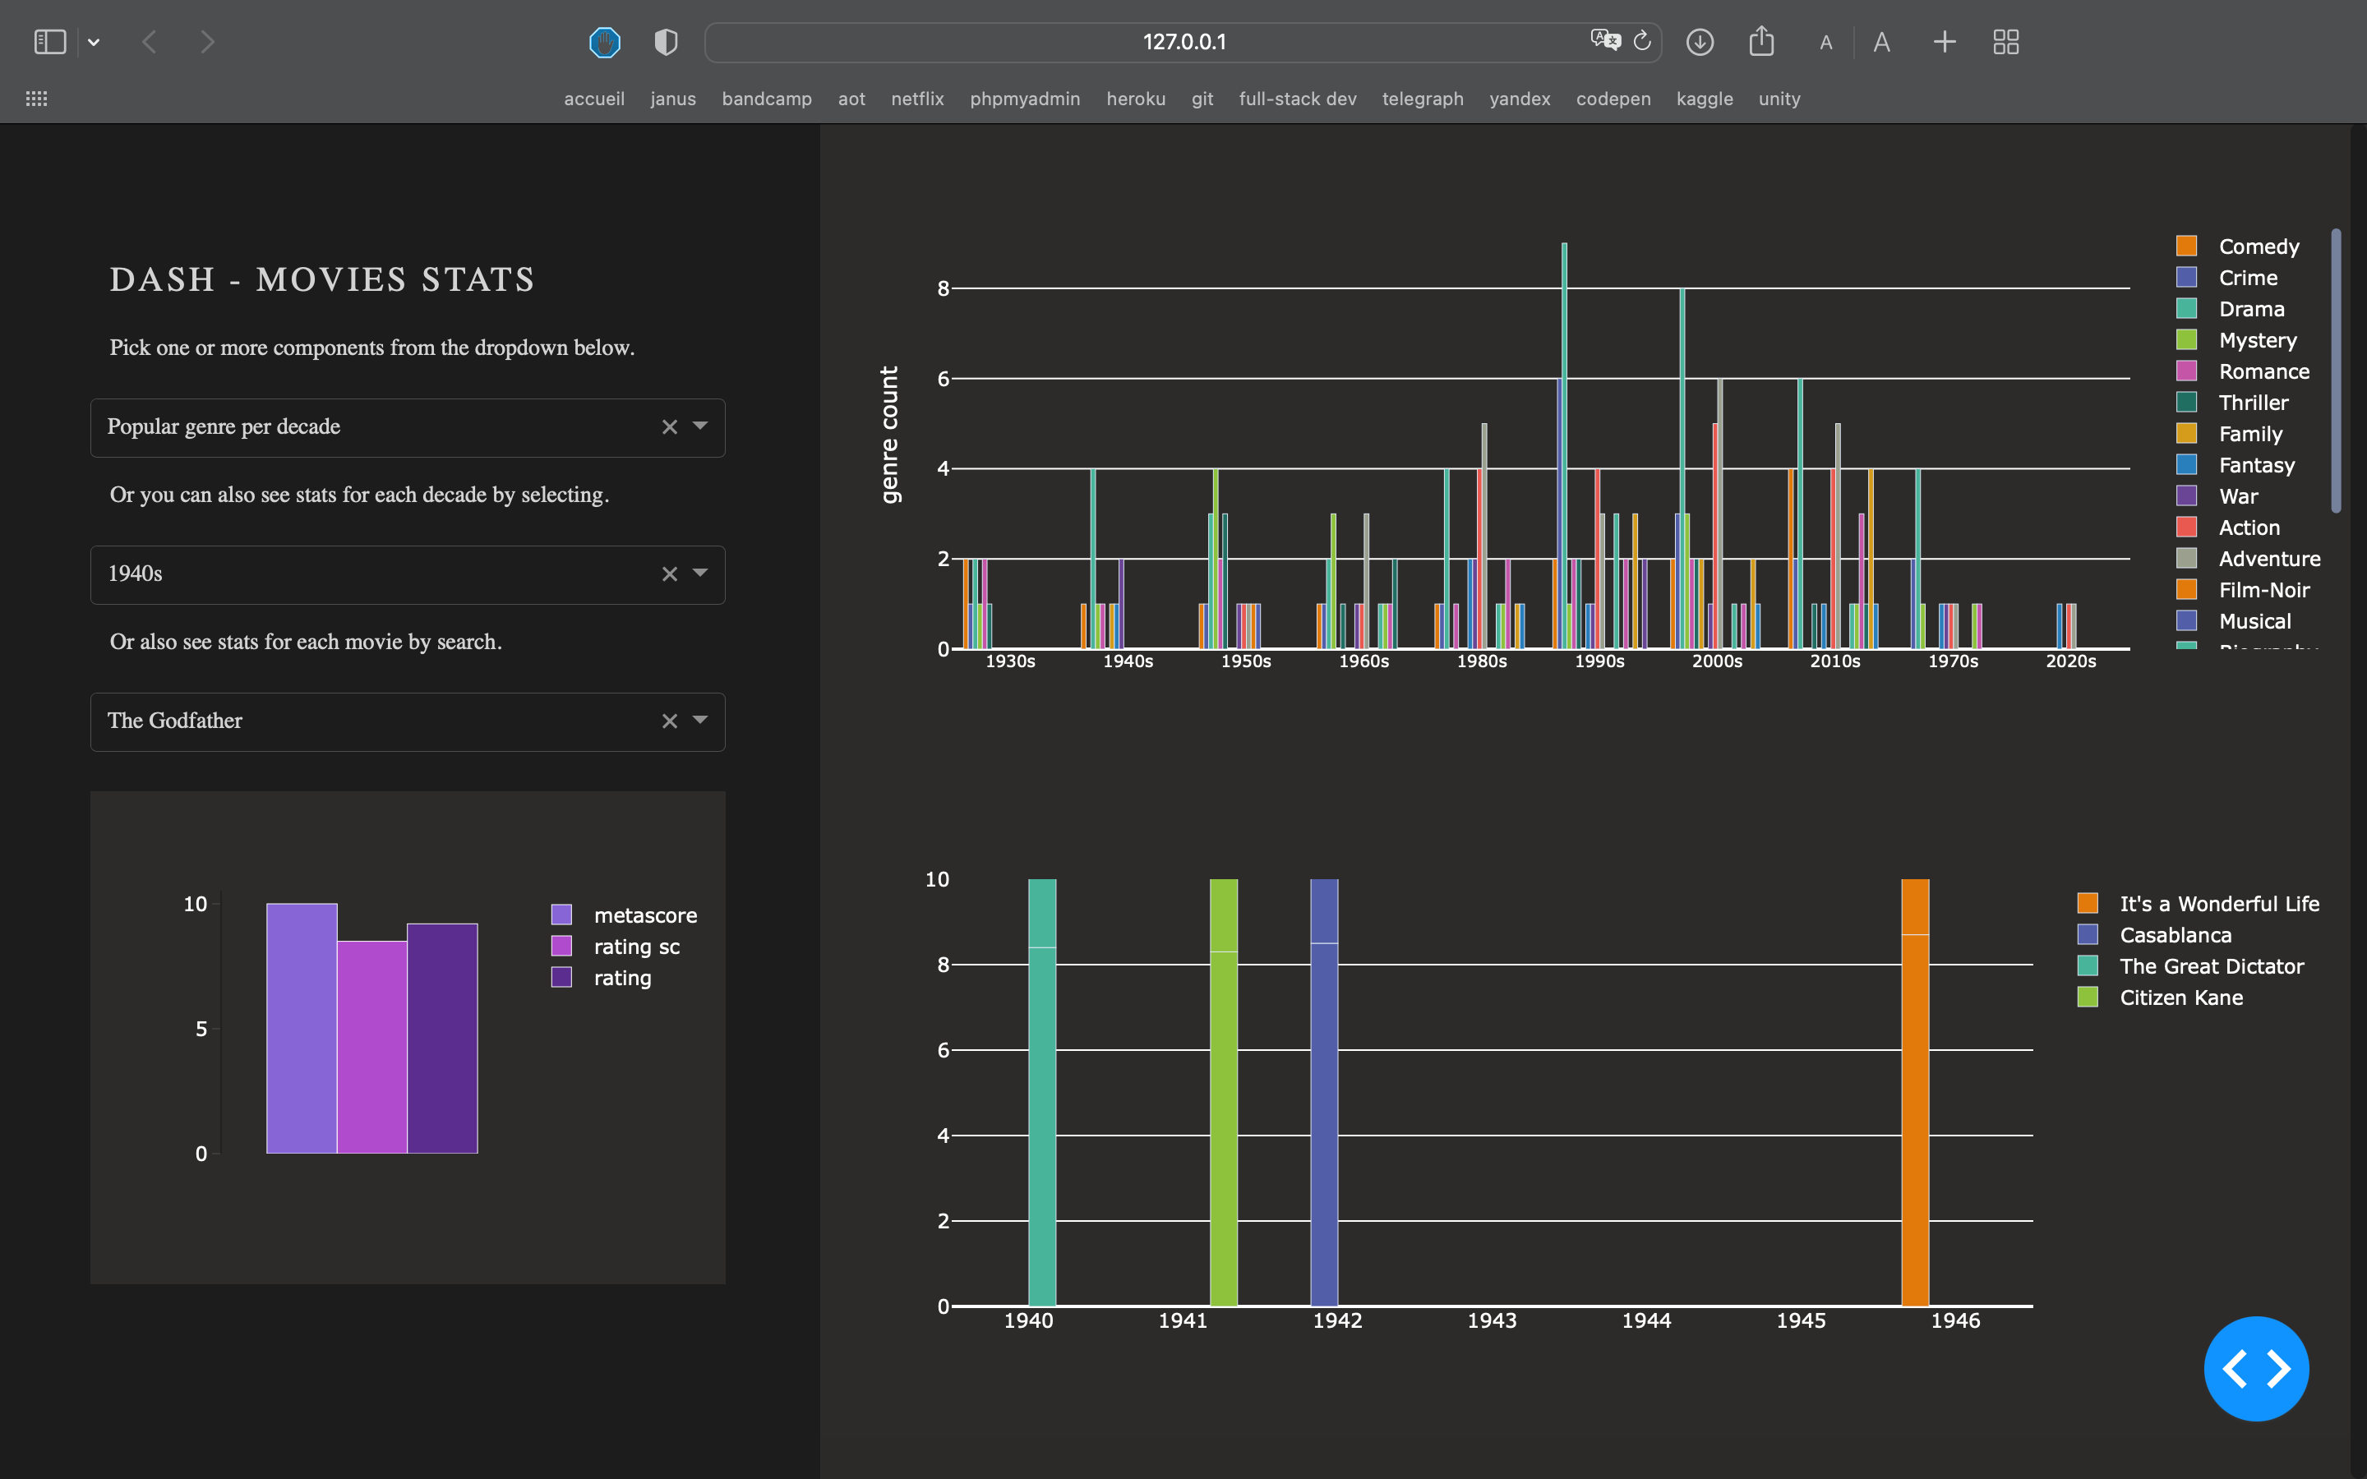Expand The Godfather movie dropdown arrow
Viewport: 2367px width, 1479px height.
(x=700, y=721)
